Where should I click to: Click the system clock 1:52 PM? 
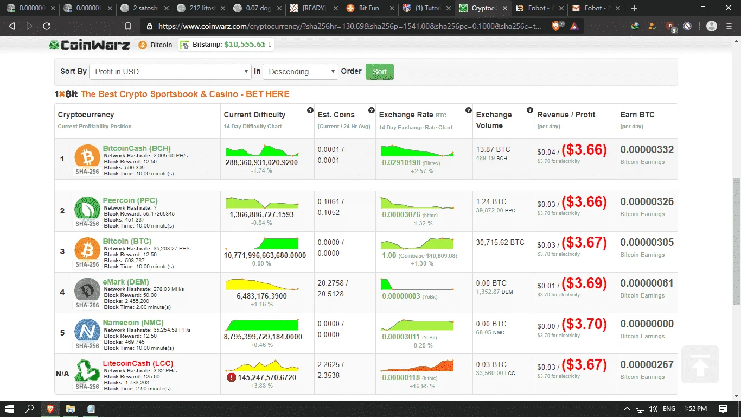click(695, 409)
